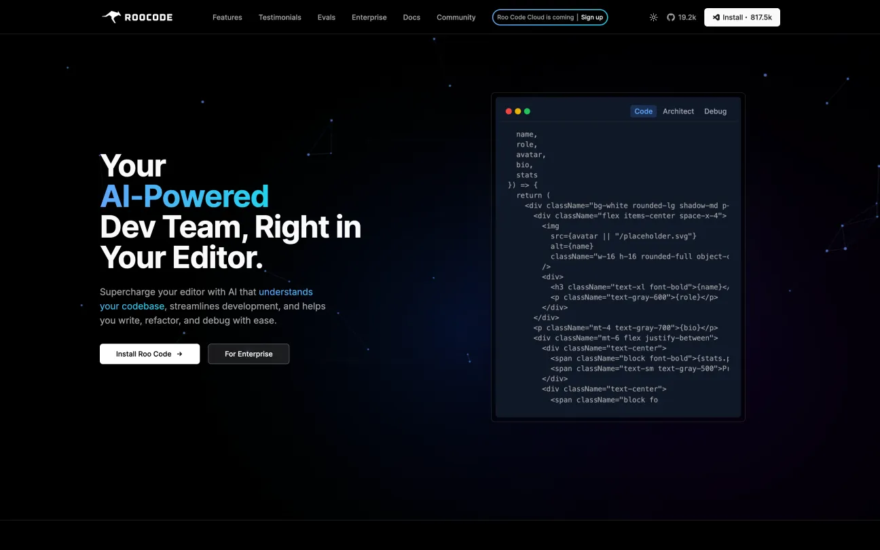Open the Features nav item
880x550 pixels.
(227, 18)
